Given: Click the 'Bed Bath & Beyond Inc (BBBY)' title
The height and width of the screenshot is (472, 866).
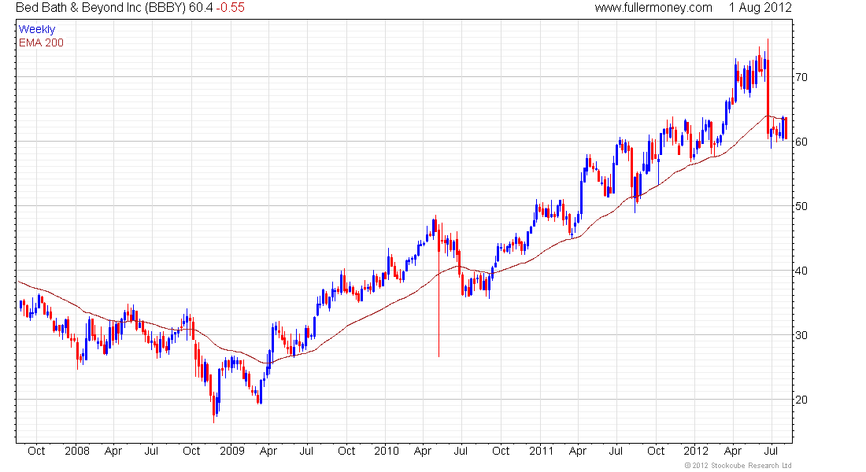Looking at the screenshot, I should pos(101,8).
